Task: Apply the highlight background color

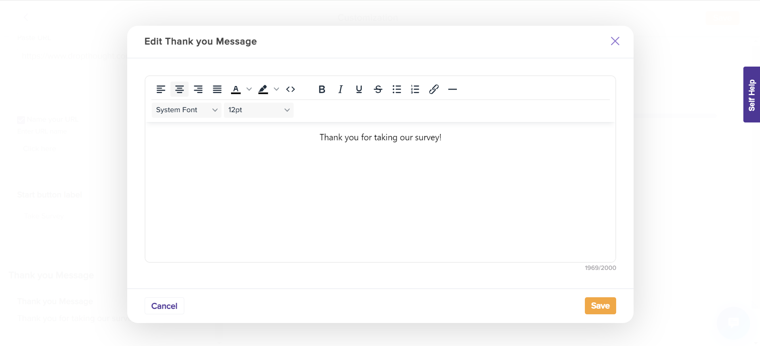Action: tap(263, 90)
